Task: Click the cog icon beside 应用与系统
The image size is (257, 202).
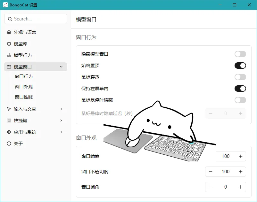Action: click(x=9, y=132)
